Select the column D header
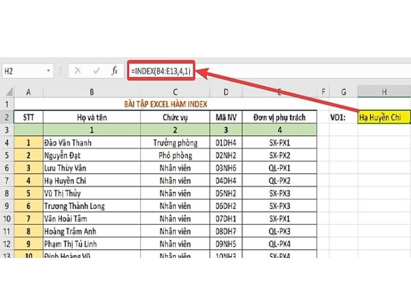The image size is (411, 302). [x=225, y=92]
